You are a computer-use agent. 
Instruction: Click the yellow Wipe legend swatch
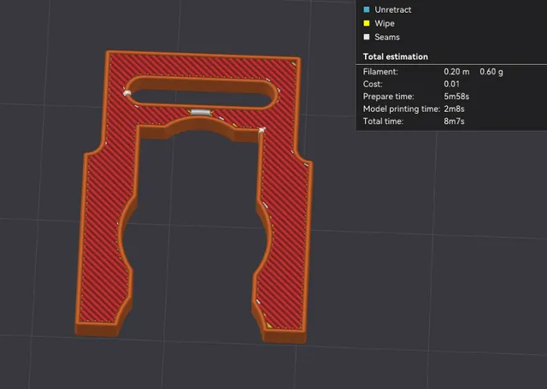click(367, 23)
